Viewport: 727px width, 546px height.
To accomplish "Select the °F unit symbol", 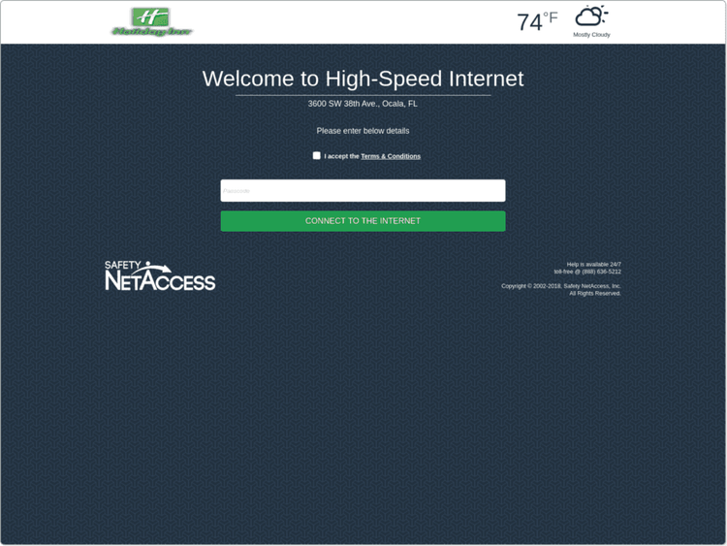I will (x=551, y=17).
